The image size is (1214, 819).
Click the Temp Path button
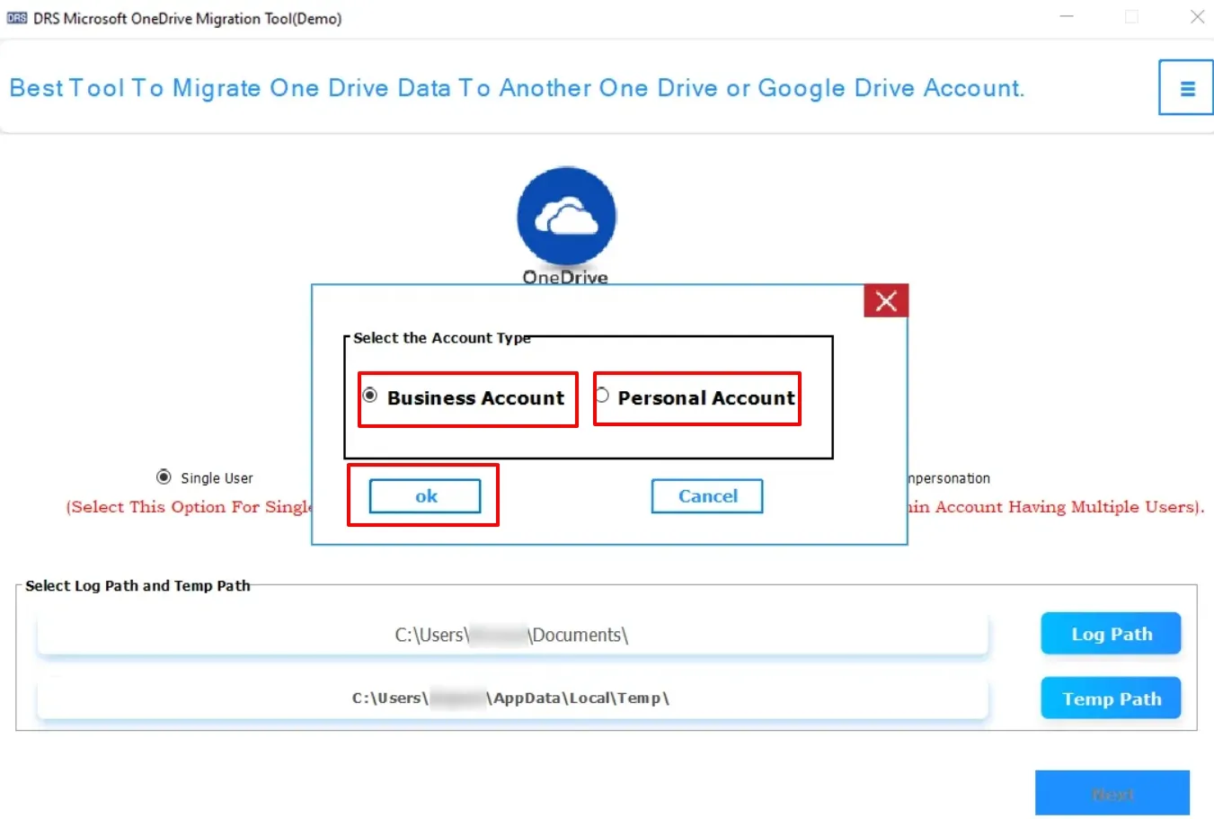pyautogui.click(x=1111, y=699)
